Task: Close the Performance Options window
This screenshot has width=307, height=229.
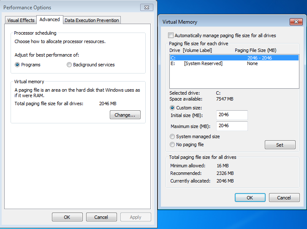Action: pos(147,8)
